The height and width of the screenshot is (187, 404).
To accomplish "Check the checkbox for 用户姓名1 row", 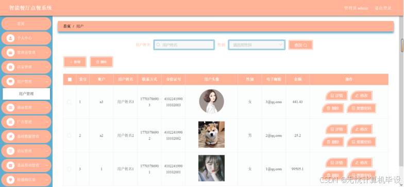I will [x=69, y=169].
